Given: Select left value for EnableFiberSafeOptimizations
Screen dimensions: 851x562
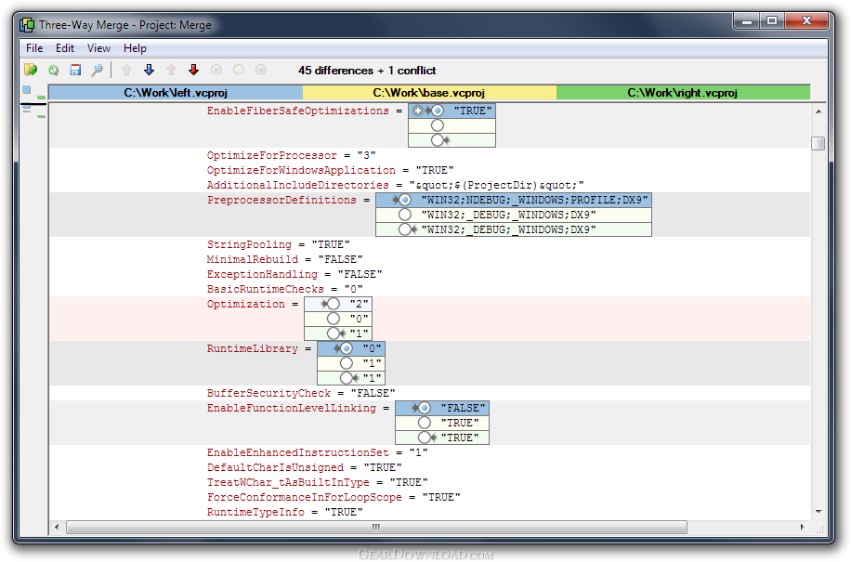Looking at the screenshot, I should pos(438,111).
